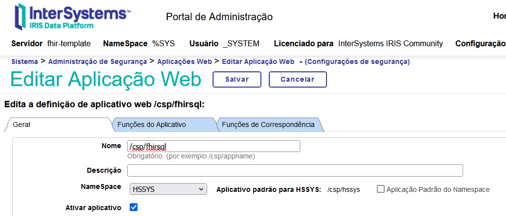Viewport: 506px width, 216px height.
Task: Navigate to Aplicações Web breadcrumb
Action: (184, 62)
